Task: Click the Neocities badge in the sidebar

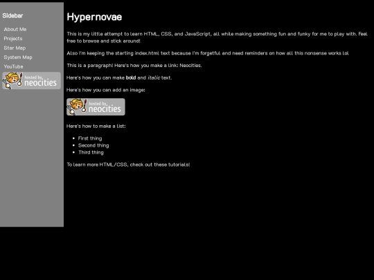Action: tap(31, 81)
